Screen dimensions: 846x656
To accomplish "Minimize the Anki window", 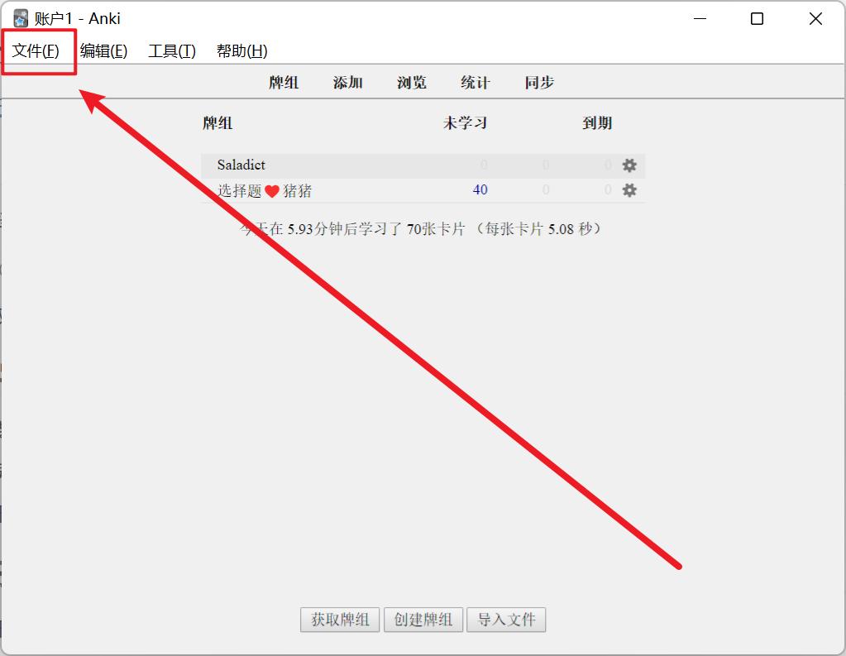I will (x=700, y=19).
